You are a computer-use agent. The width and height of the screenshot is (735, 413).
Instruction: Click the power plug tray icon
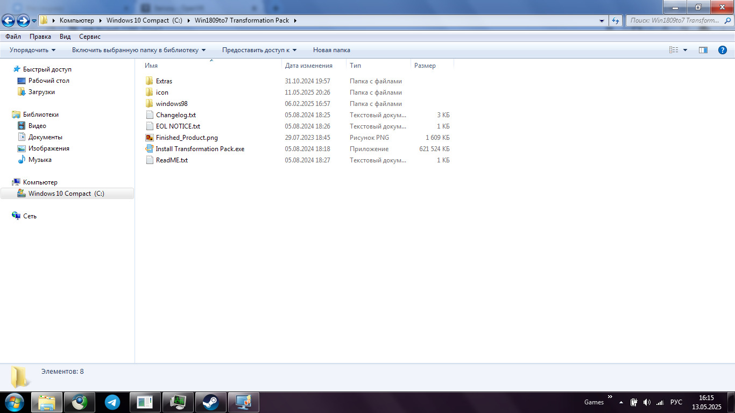(634, 402)
